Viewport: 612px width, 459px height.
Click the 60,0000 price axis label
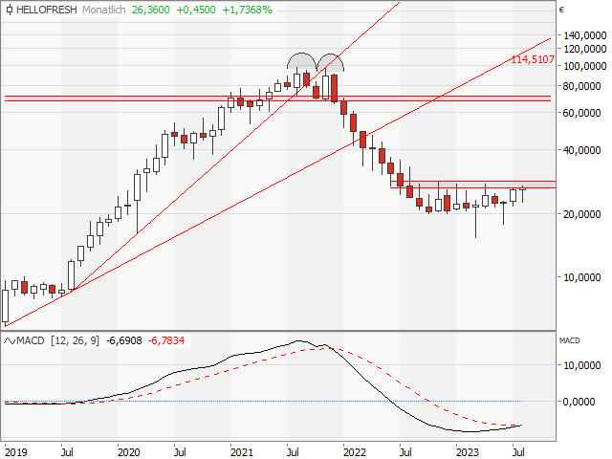(581, 113)
